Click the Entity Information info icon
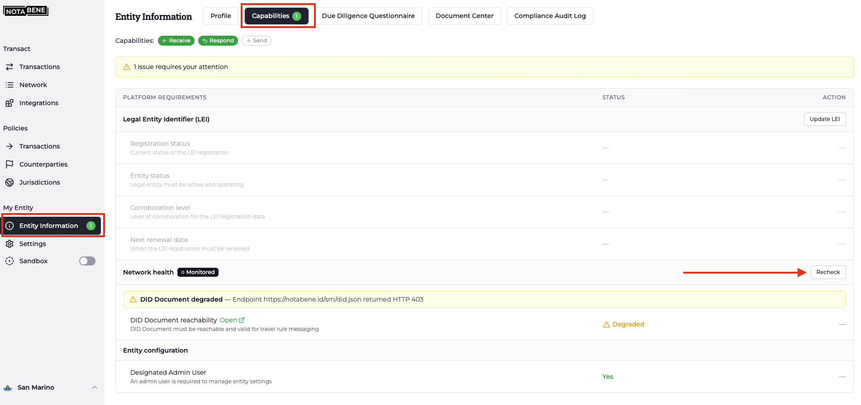The image size is (861, 405). coord(10,226)
